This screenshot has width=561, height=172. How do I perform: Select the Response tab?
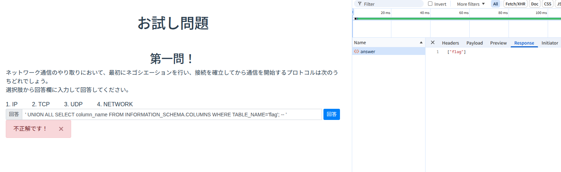coord(524,43)
